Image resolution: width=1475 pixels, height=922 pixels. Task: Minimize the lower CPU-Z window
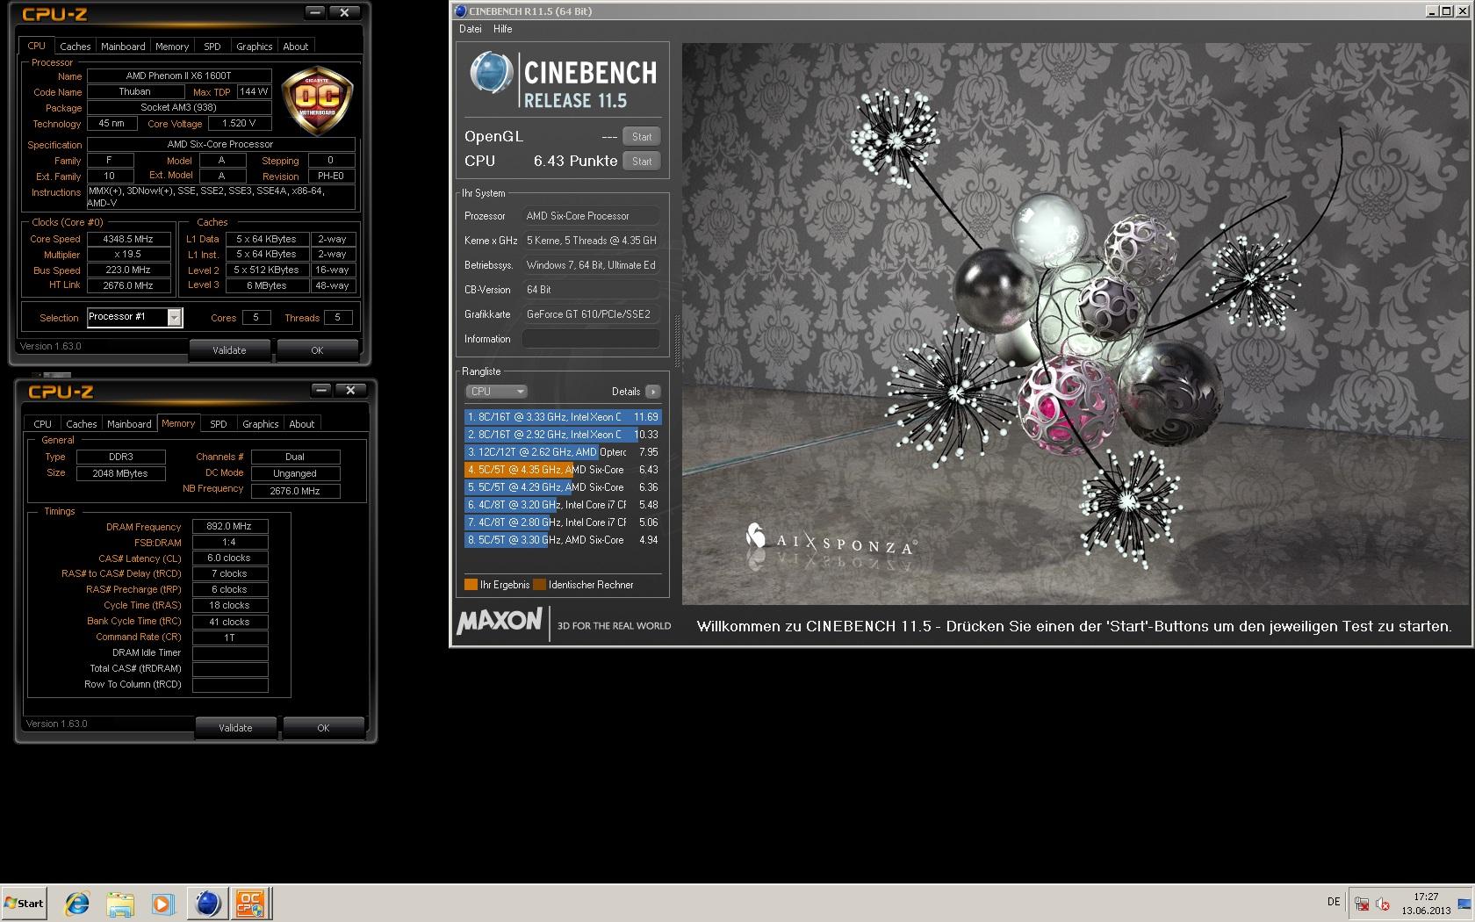pyautogui.click(x=321, y=390)
